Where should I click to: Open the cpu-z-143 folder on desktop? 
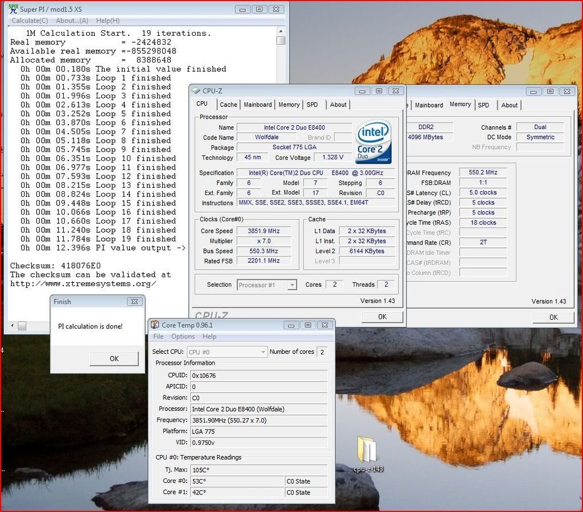point(367,454)
